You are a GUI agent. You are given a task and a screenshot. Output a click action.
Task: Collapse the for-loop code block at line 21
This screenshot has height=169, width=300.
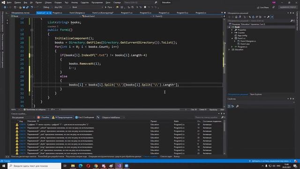click(32, 47)
